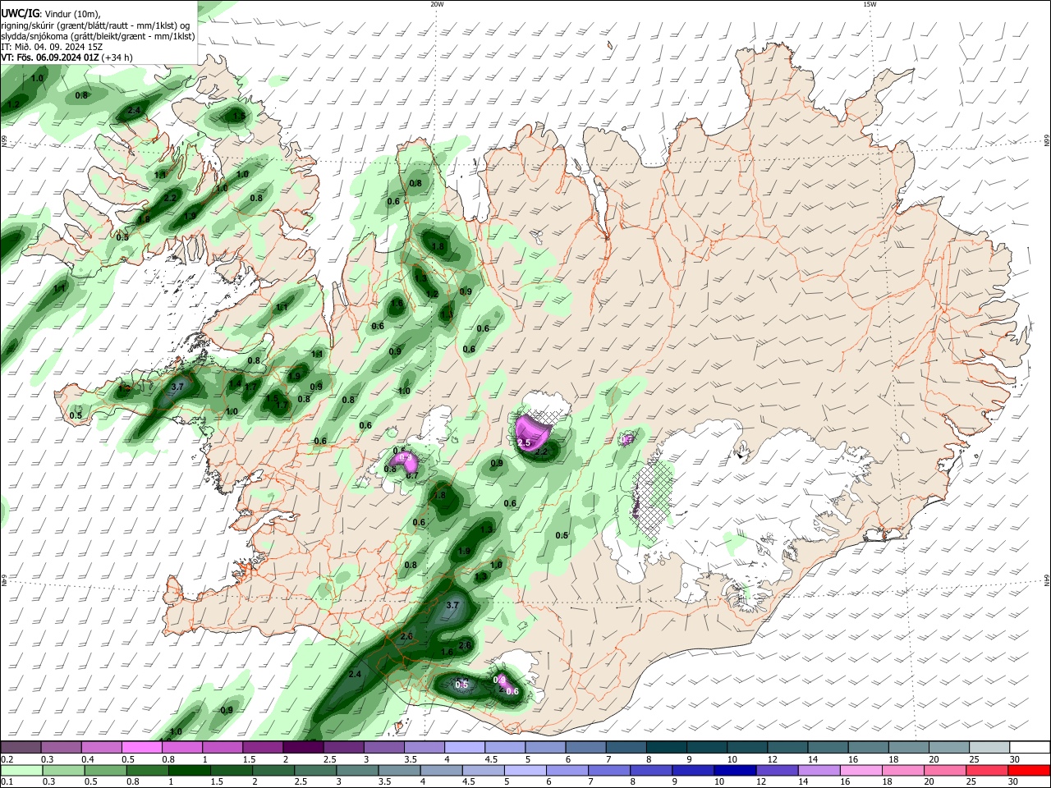
Task: Pick the pale green 0.1 swatch in rain scale
Action: point(21,770)
